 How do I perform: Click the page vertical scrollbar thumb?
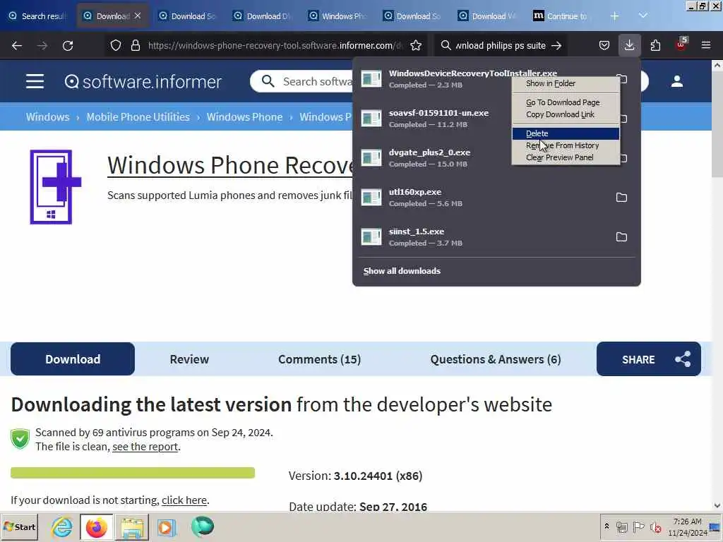point(717,124)
